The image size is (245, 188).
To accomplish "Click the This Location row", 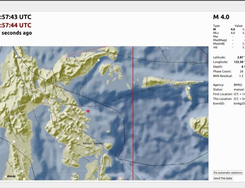I will point(229,99).
